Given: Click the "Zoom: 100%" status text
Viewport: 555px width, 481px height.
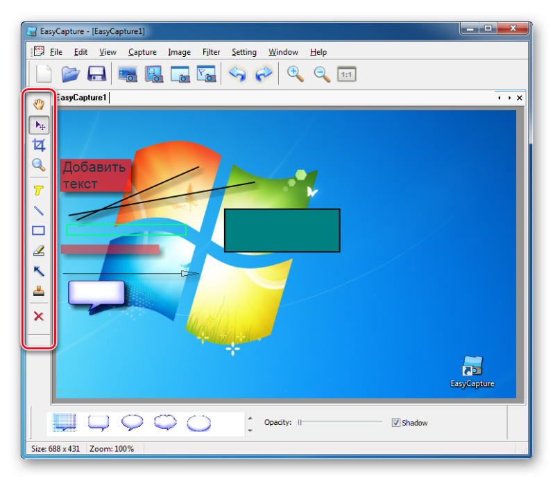Looking at the screenshot, I should (x=112, y=449).
